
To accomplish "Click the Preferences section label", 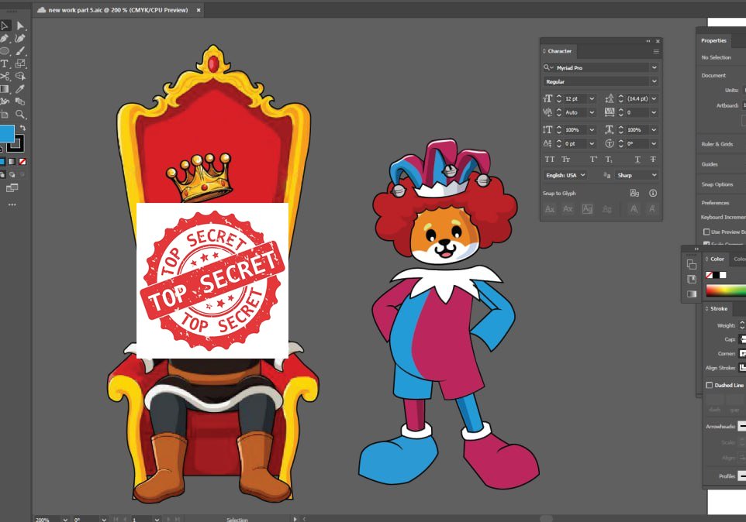I will click(715, 203).
